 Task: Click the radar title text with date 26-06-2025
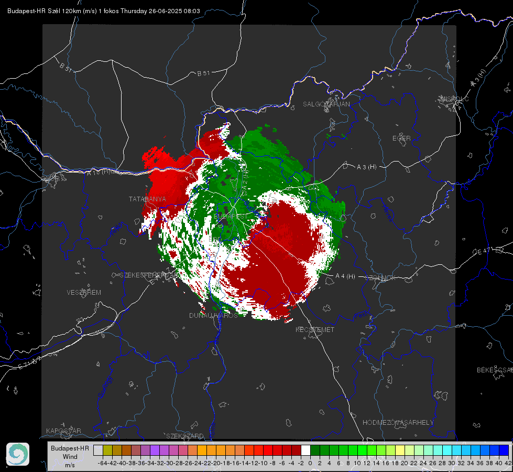coord(103,11)
